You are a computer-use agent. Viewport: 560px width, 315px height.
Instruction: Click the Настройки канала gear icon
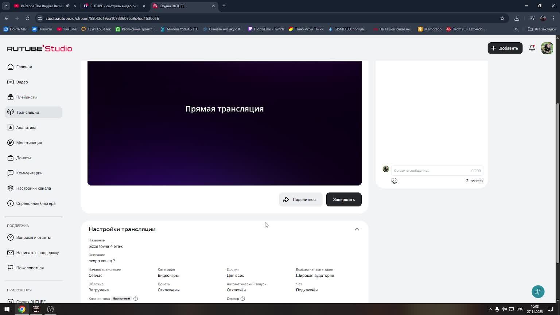(11, 188)
